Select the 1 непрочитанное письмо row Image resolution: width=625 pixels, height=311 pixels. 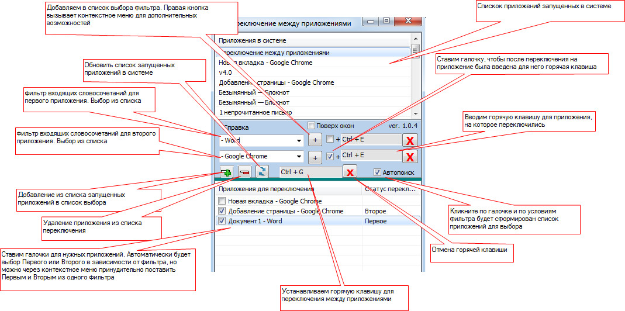(313, 112)
